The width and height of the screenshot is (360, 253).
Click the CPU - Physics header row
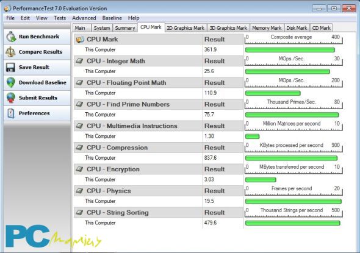tap(159, 191)
